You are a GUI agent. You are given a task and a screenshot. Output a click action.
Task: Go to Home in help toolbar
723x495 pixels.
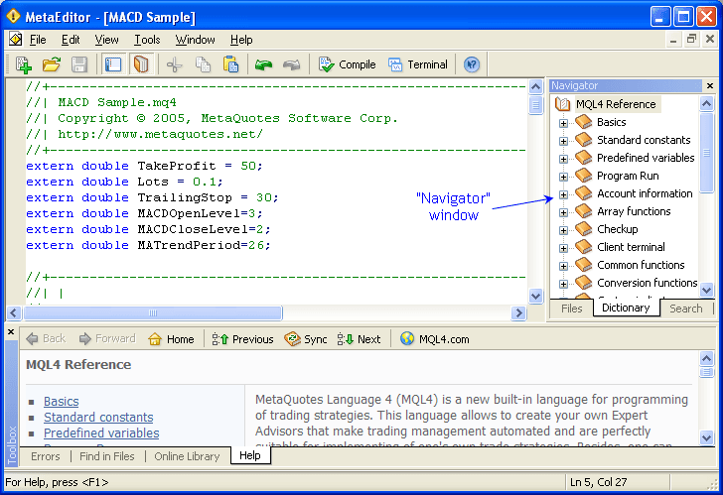click(171, 339)
